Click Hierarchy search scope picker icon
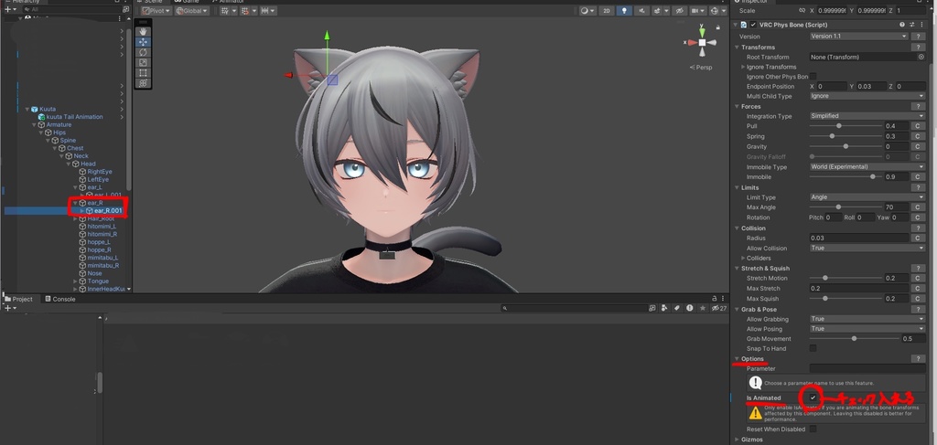 (x=125, y=9)
